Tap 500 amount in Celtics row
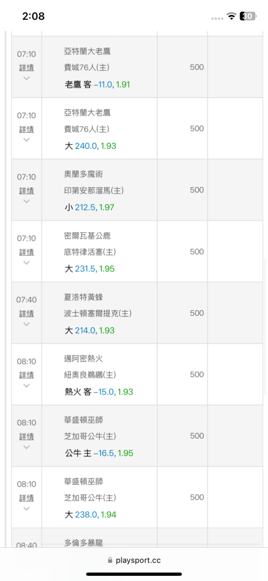This screenshot has height=581, width=268. [x=197, y=313]
